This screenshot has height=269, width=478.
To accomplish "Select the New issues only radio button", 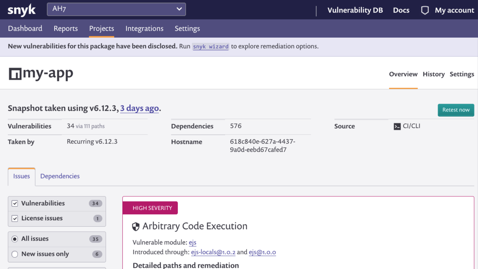I will [15, 254].
